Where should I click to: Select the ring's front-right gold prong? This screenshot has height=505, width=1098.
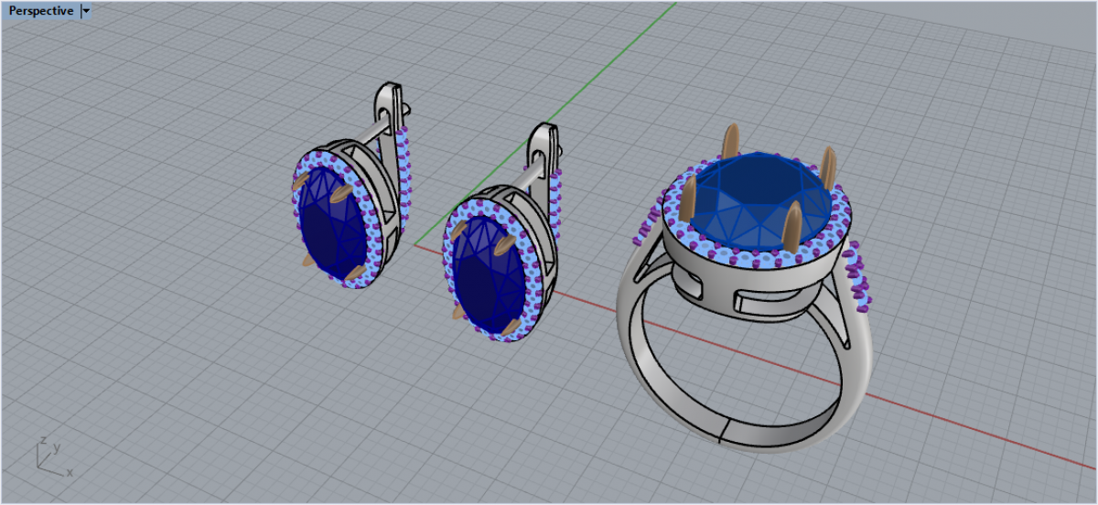click(793, 225)
